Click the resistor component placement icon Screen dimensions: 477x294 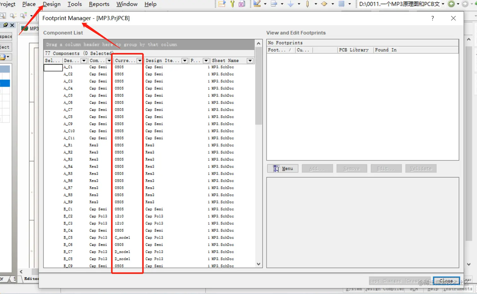click(308, 4)
